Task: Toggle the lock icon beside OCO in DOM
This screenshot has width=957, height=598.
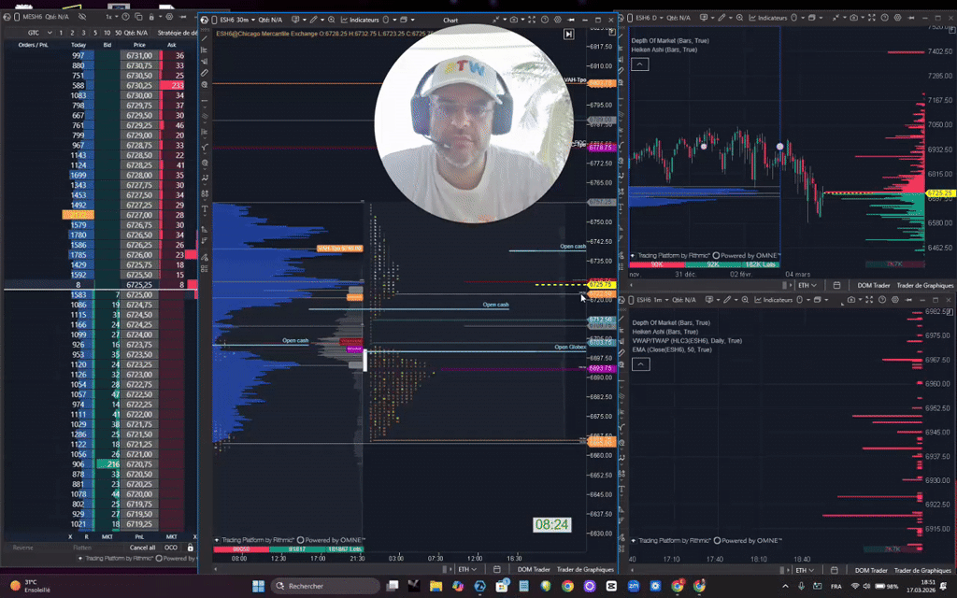Action: pyautogui.click(x=190, y=548)
